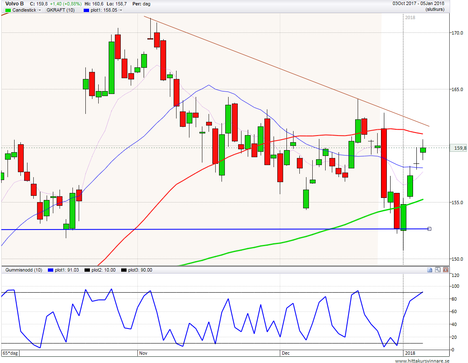Click the (slutkurs) label
Image resolution: width=468 pixels, height=363 pixels.
[435, 10]
